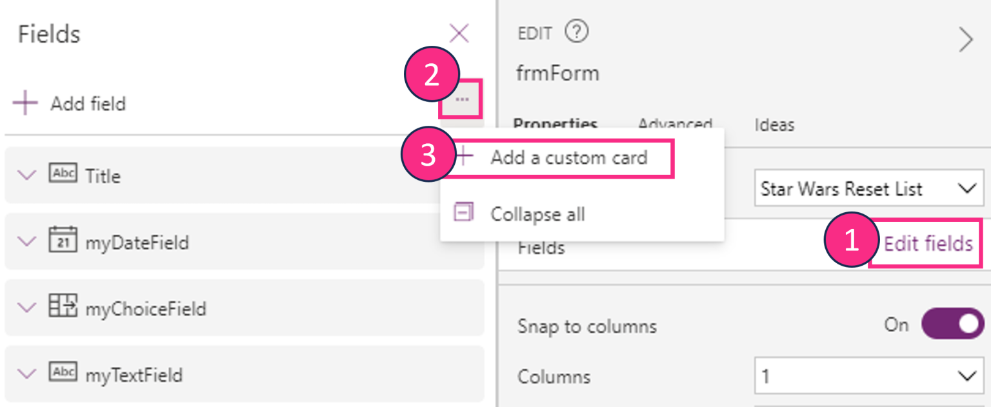Switch to the Ideas tab

click(774, 124)
